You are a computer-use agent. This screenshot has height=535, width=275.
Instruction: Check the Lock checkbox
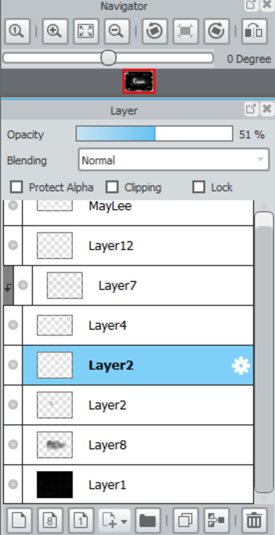[199, 187]
